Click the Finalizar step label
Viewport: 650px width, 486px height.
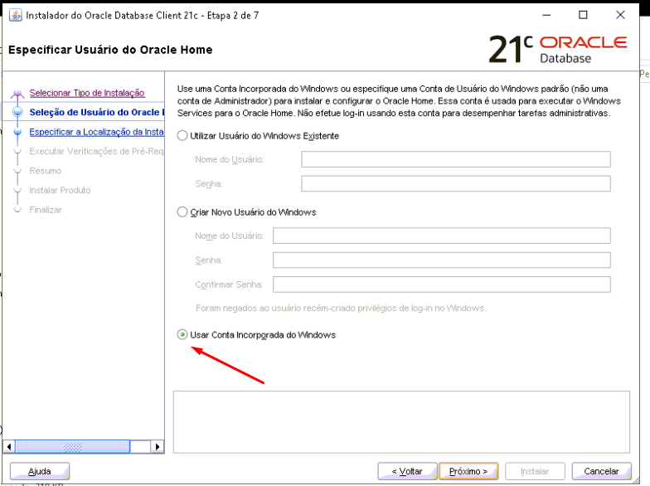point(45,210)
